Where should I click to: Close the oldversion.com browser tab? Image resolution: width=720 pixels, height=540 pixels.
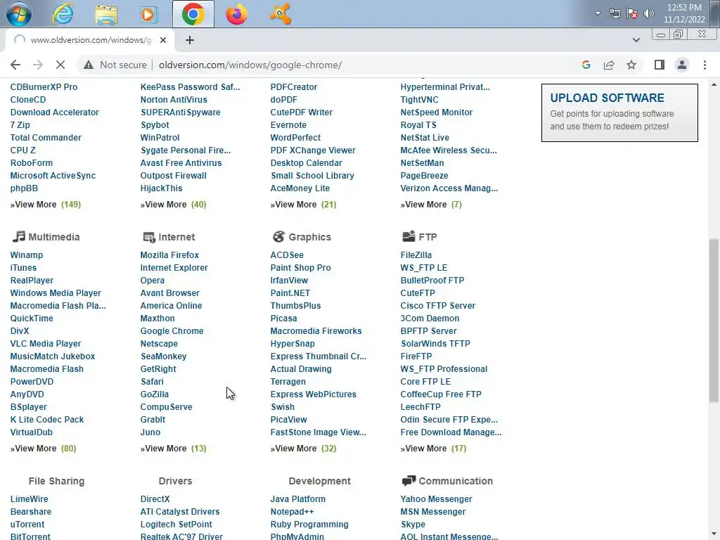pyautogui.click(x=163, y=40)
